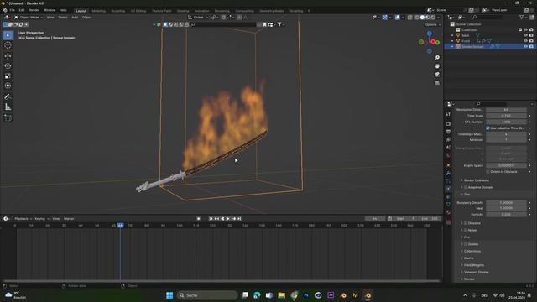Open the Edit menu
The width and height of the screenshot is (537, 302).
pos(22,10)
